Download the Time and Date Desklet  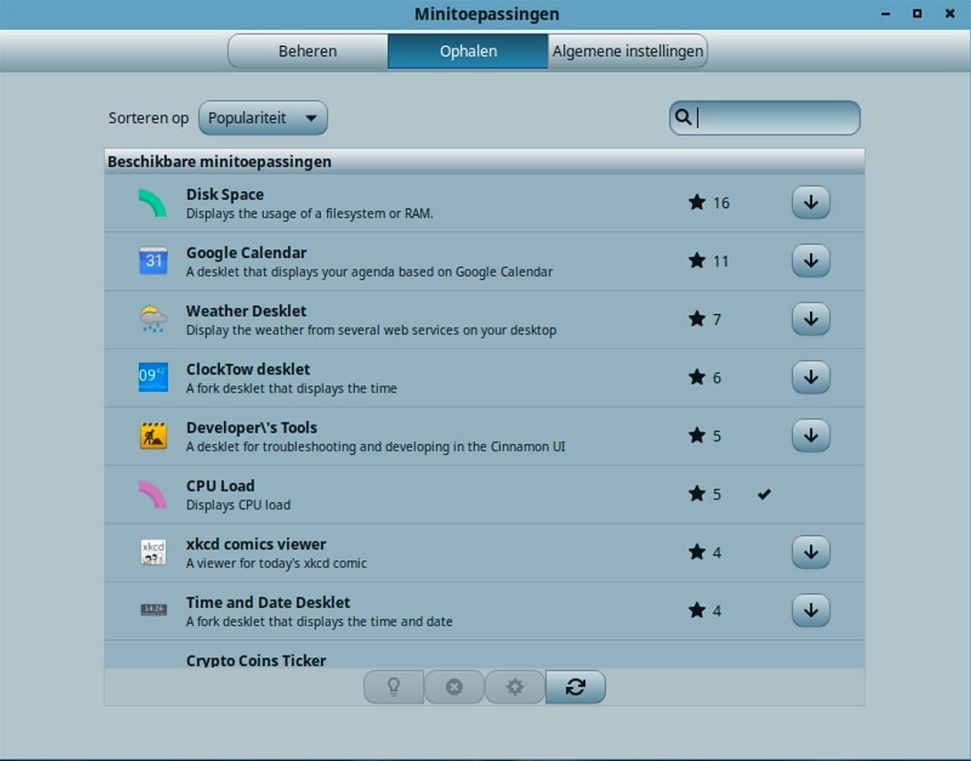point(811,611)
